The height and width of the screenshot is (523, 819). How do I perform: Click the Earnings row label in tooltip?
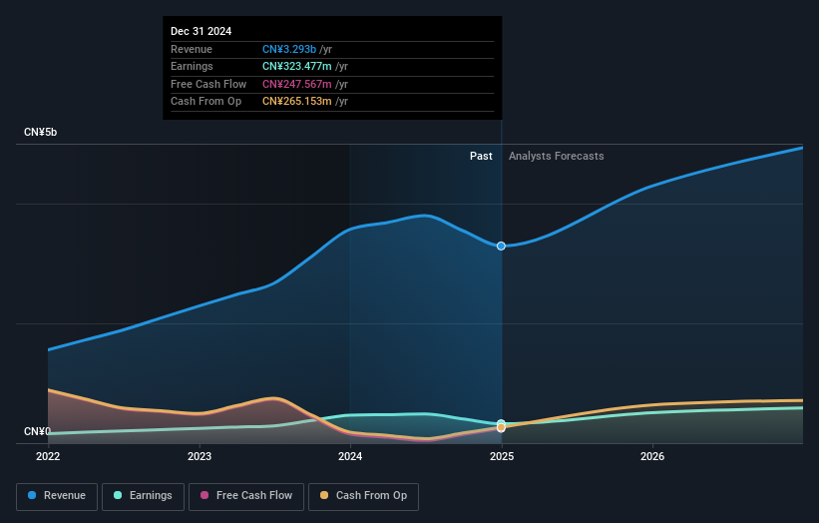click(192, 66)
